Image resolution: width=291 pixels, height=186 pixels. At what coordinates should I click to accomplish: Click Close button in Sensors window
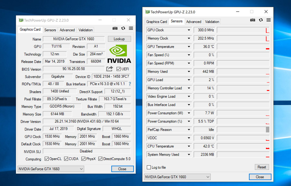260,177
